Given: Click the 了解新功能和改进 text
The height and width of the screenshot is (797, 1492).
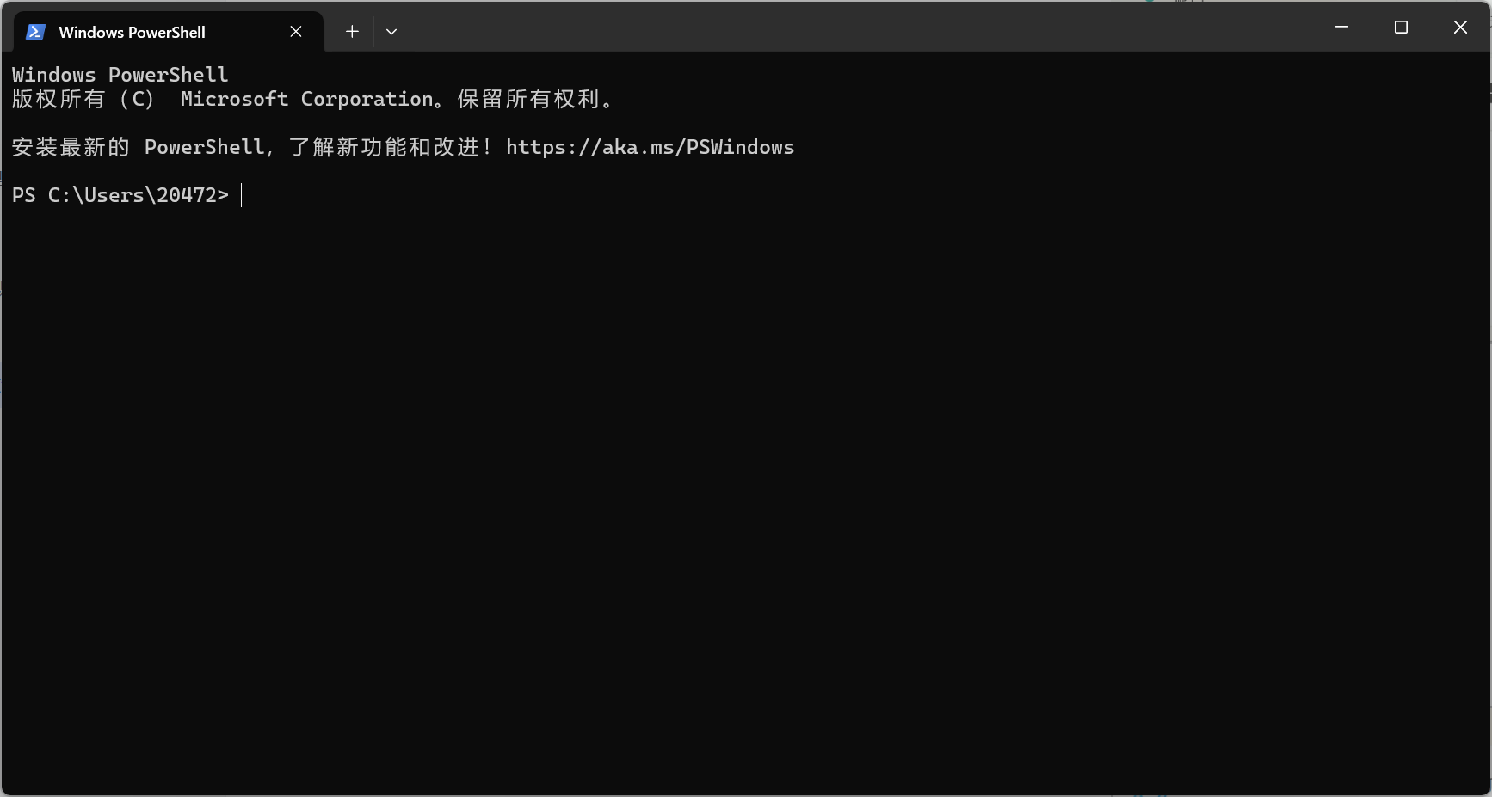Looking at the screenshot, I should pyautogui.click(x=384, y=147).
